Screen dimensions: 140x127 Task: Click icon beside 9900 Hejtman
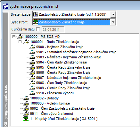(32, 47)
